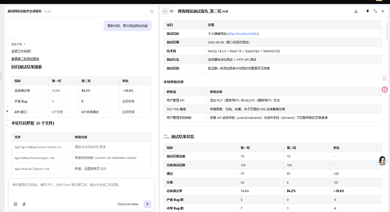Click the pink circular floating icon on right edge
Screen dimensions: 390x212
click(x=384, y=90)
